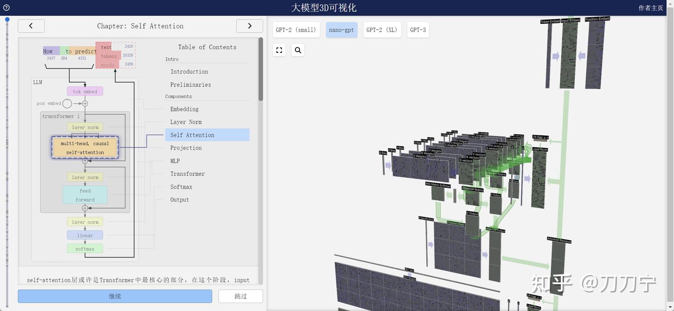Select Self Attention in the table of contents
The height and width of the screenshot is (311, 674).
pyautogui.click(x=192, y=135)
